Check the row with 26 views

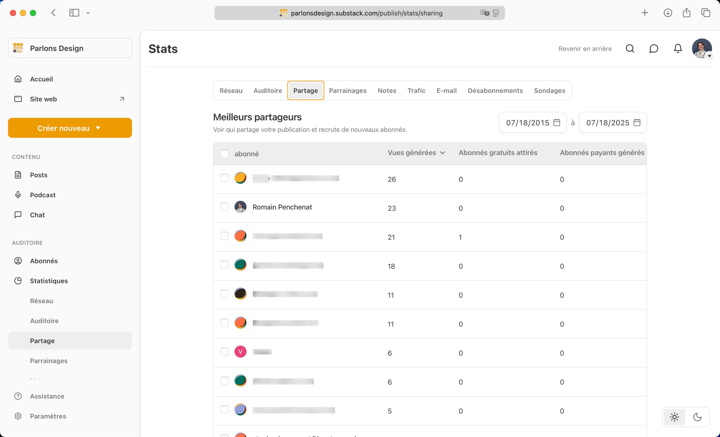click(224, 178)
